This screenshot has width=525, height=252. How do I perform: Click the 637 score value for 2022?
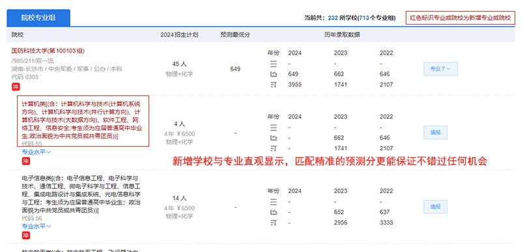pos(385,212)
